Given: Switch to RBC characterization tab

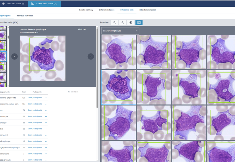Looking at the screenshot, I should click(148, 10).
